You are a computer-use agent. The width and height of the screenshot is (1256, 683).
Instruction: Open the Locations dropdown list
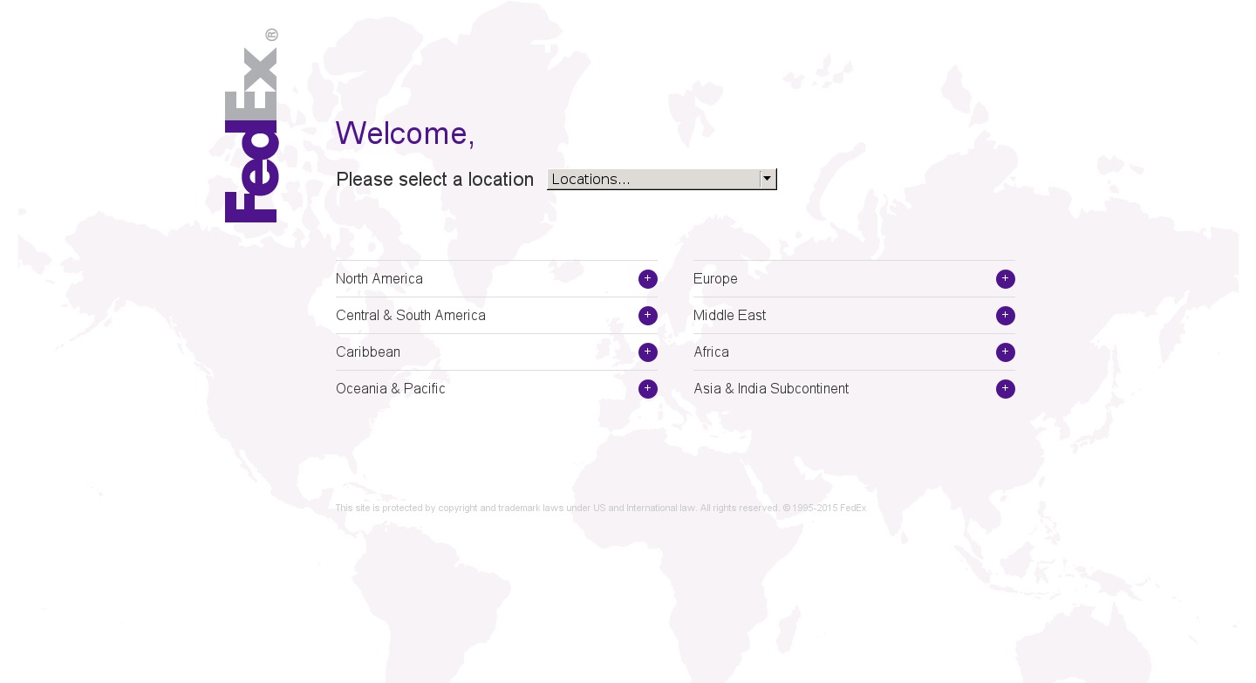click(x=661, y=179)
